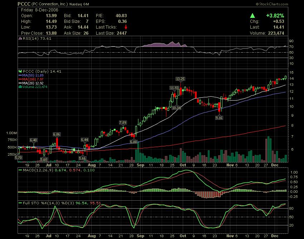Click the 10.34 price label
The height and width of the screenshot is (239, 304).
click(176, 108)
